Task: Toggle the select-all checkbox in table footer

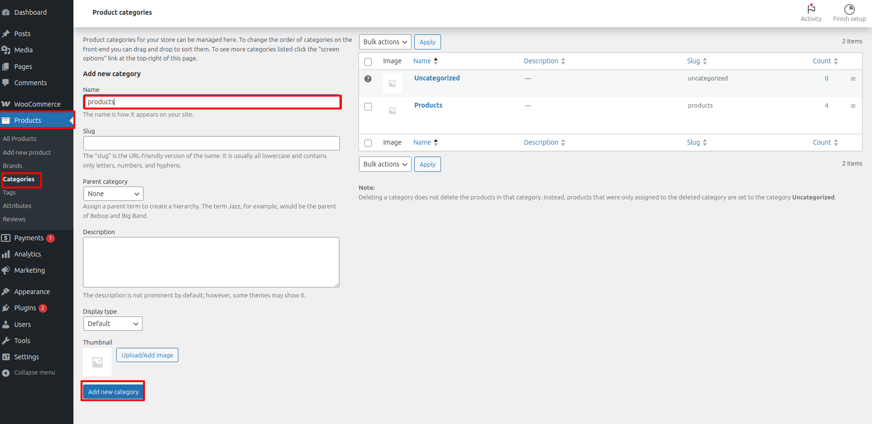Action: (x=368, y=143)
